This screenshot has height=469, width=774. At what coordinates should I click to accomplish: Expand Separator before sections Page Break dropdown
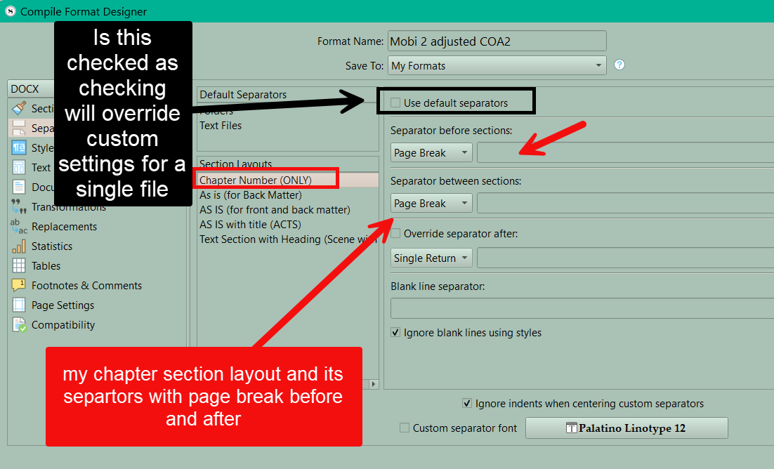[431, 153]
